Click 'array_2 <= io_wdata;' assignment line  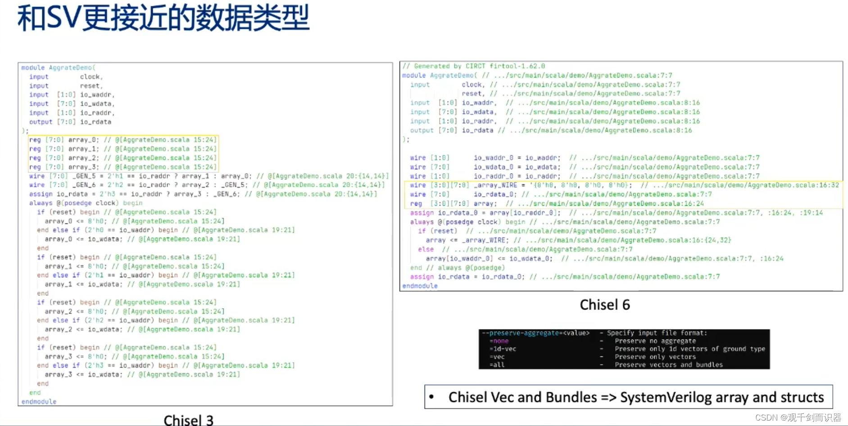(x=142, y=329)
